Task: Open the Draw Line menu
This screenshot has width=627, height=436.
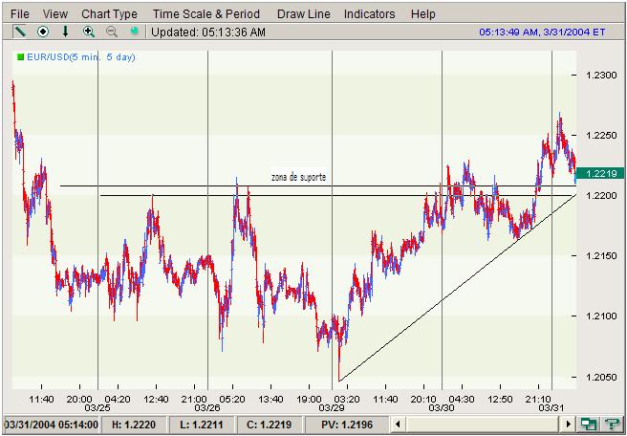Action: [304, 14]
